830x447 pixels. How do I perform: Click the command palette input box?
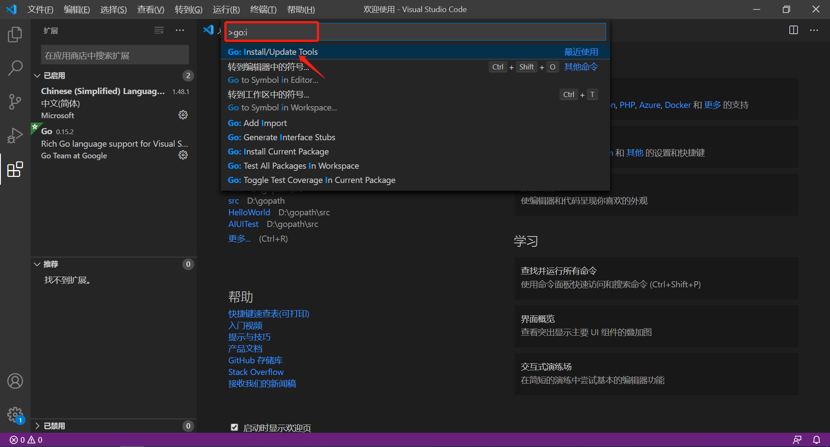click(x=415, y=32)
